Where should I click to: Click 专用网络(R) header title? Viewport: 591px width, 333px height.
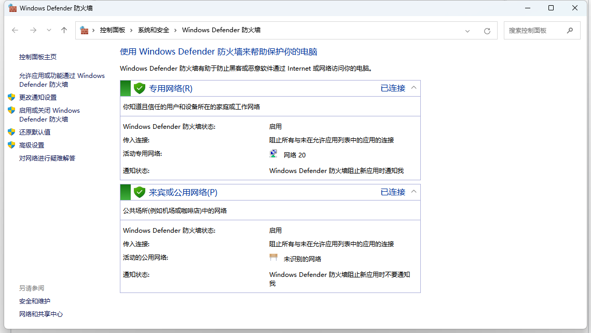[171, 88]
